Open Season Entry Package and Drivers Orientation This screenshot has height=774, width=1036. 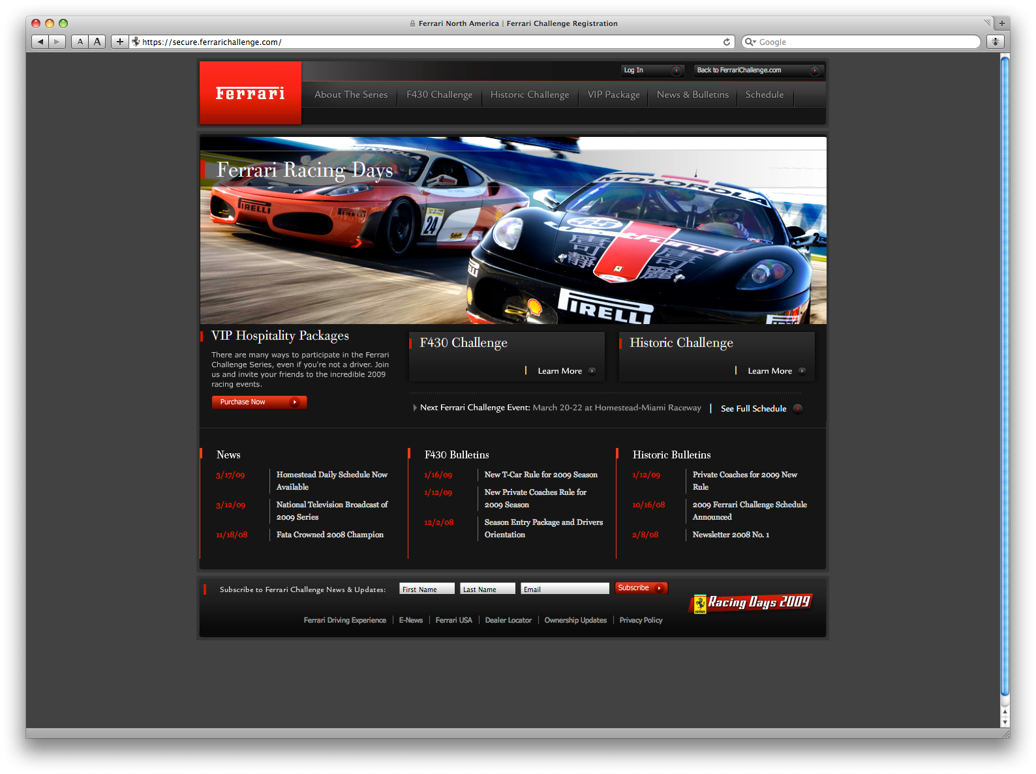543,529
